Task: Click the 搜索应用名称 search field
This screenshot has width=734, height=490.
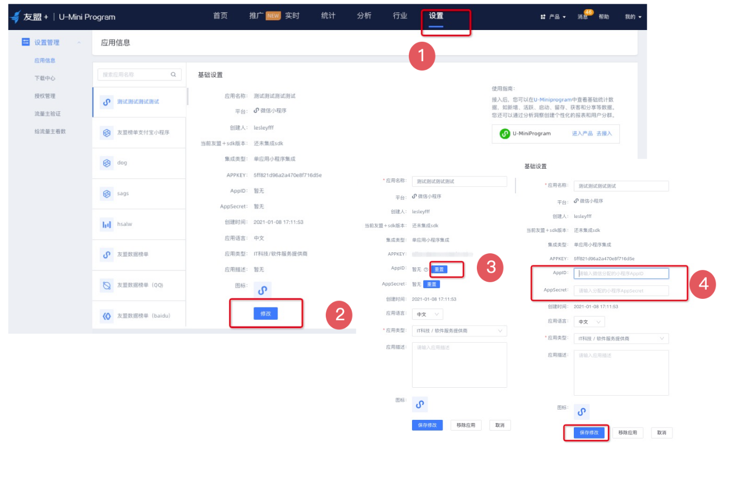Action: click(139, 74)
